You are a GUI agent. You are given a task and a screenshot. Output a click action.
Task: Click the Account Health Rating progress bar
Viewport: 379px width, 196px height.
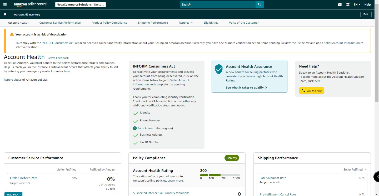(x=220, y=175)
